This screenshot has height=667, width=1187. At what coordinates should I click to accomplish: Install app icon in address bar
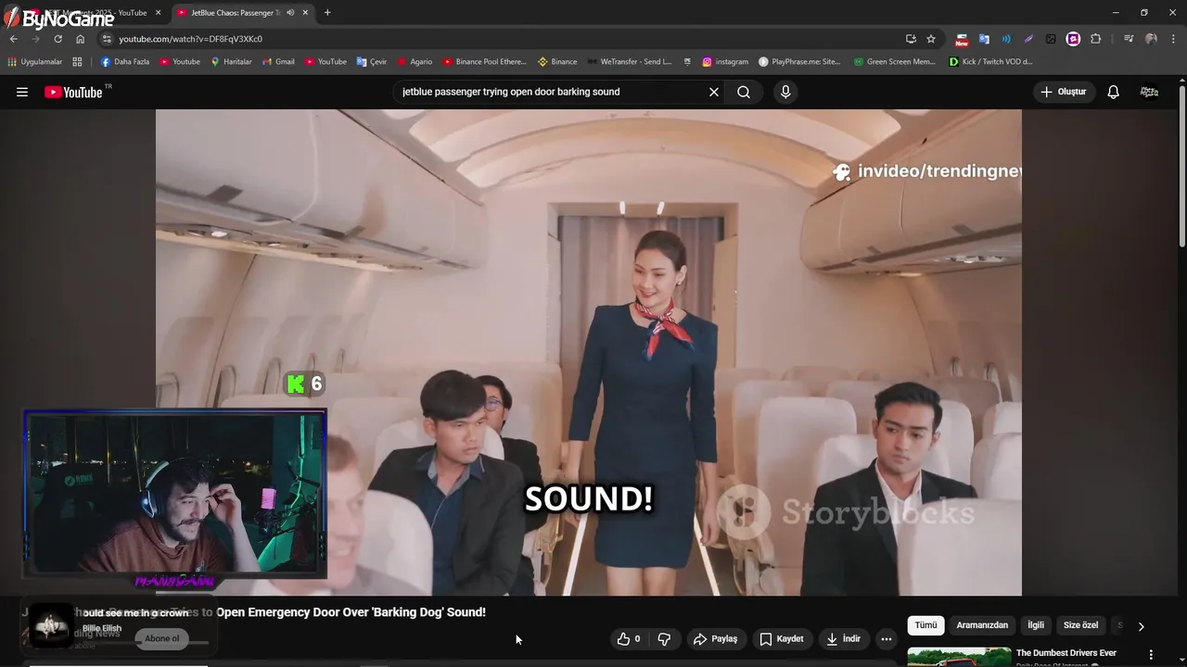click(x=911, y=39)
